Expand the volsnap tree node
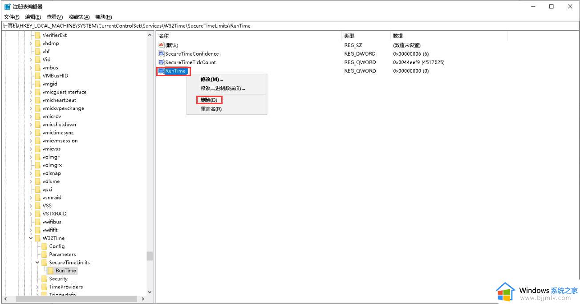 [31, 173]
